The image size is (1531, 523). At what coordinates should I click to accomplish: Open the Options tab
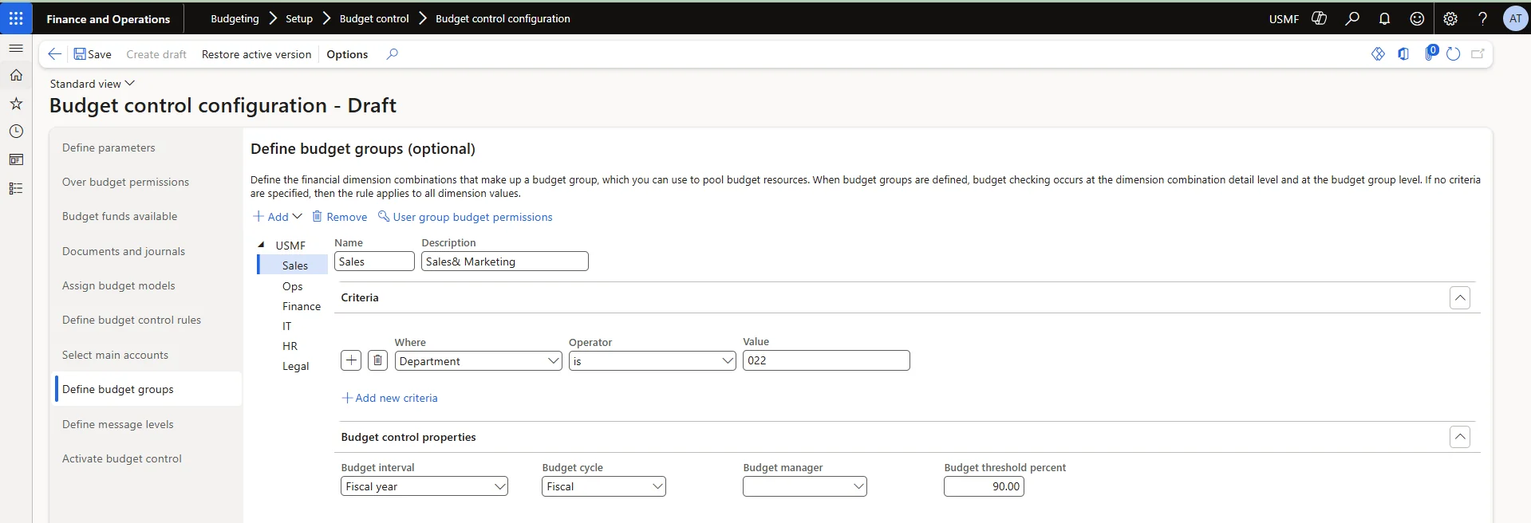coord(347,54)
